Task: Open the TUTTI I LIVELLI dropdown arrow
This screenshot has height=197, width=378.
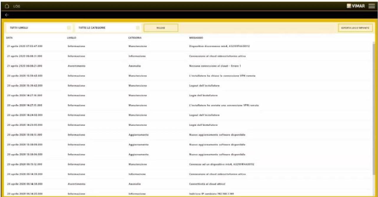Action: click(x=69, y=28)
